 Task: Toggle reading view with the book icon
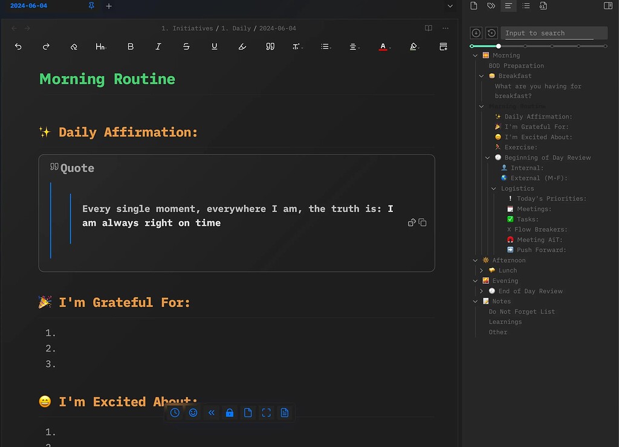[x=429, y=28]
